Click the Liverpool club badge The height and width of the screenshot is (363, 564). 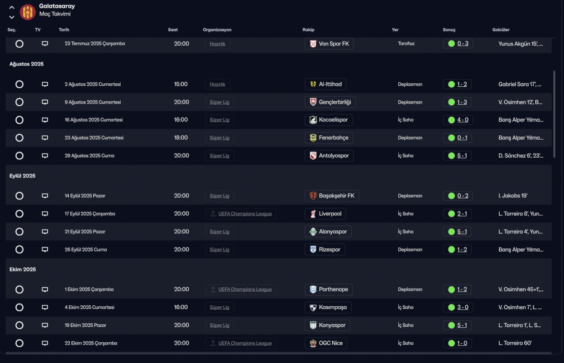pos(313,214)
